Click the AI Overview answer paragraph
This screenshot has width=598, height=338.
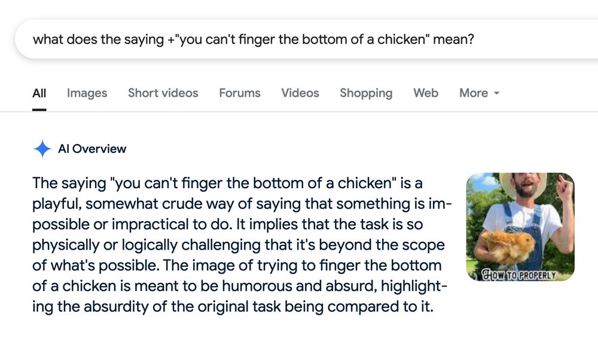(x=239, y=245)
